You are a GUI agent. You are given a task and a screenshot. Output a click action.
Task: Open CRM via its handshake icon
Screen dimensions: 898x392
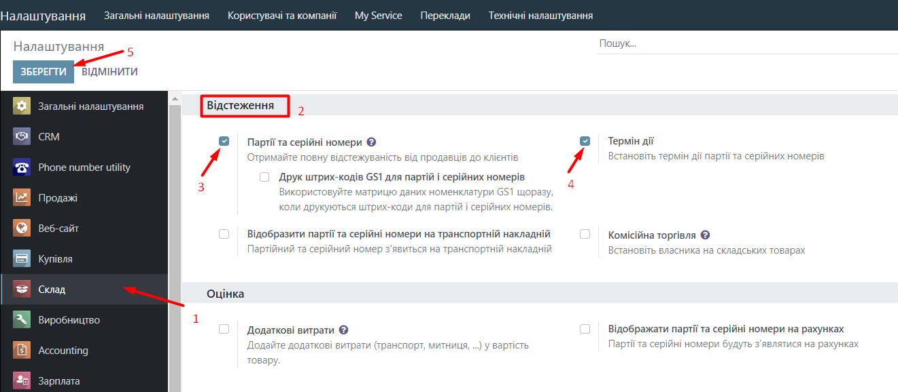click(x=22, y=137)
